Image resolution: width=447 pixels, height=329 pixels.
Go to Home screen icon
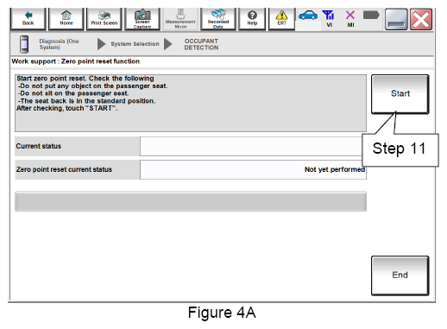pyautogui.click(x=66, y=19)
